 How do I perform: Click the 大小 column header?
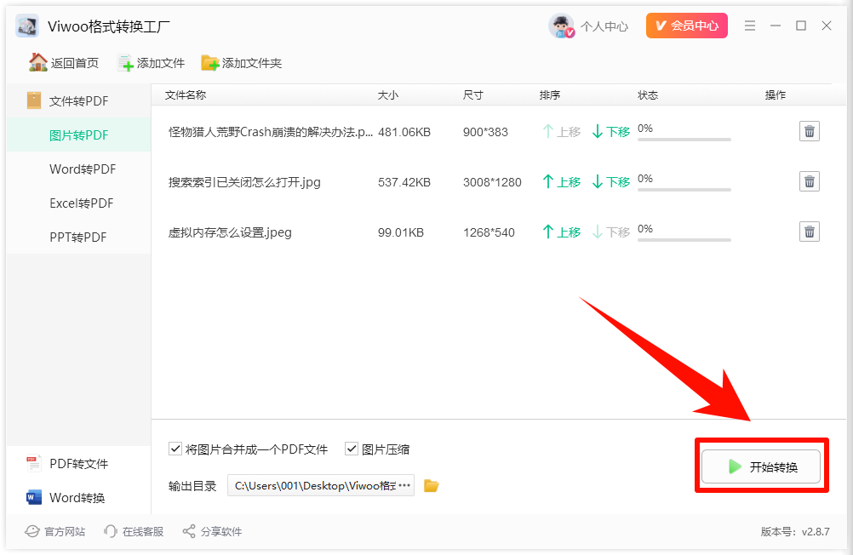pyautogui.click(x=388, y=95)
